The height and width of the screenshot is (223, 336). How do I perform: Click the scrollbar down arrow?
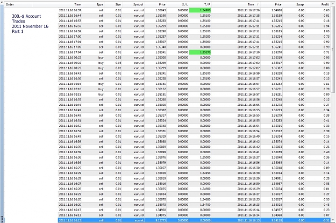(x=333, y=220)
